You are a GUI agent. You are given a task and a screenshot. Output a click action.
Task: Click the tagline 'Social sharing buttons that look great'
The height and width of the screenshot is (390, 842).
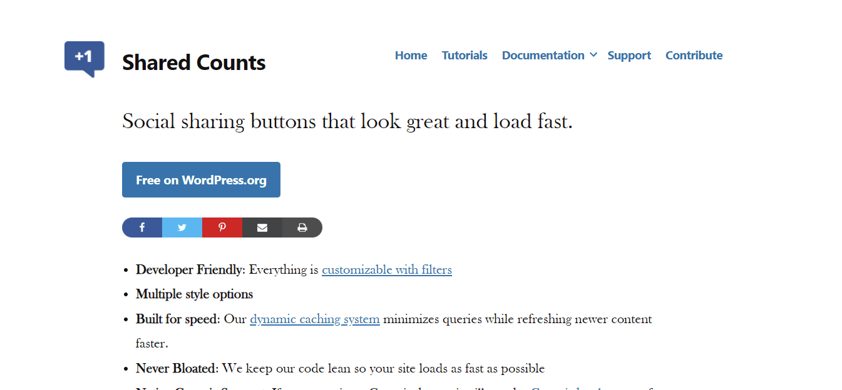[x=347, y=121]
